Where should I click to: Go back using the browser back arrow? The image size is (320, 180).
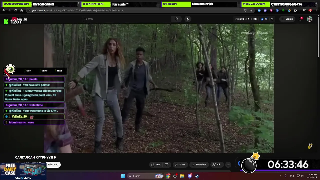pos(3,10)
